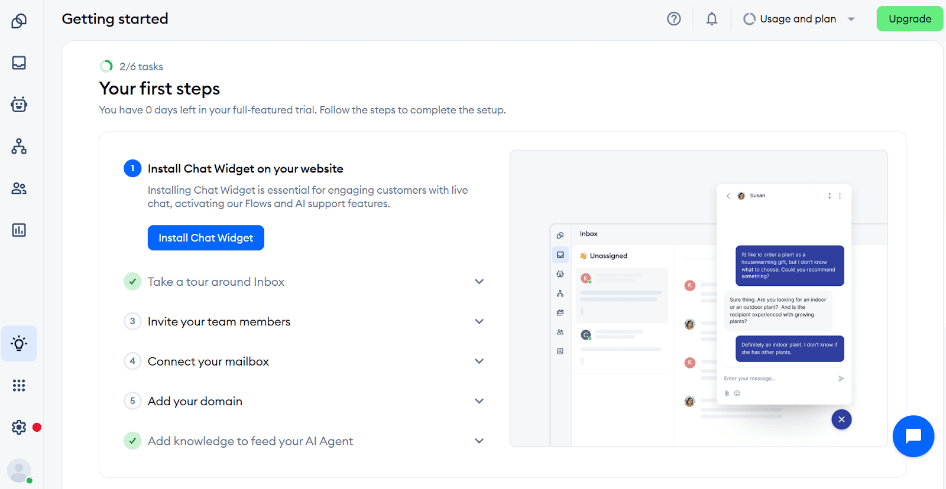Click the green Upgrade button

[909, 19]
